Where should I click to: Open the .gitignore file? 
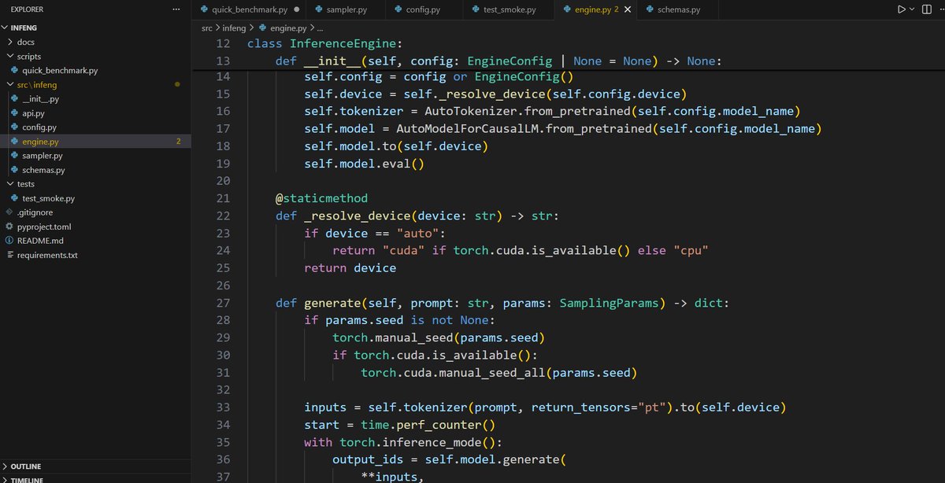coord(95,212)
